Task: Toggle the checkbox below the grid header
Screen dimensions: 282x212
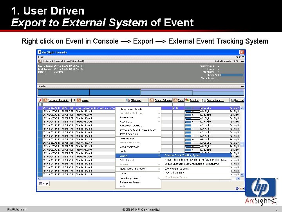Action: 40,104
